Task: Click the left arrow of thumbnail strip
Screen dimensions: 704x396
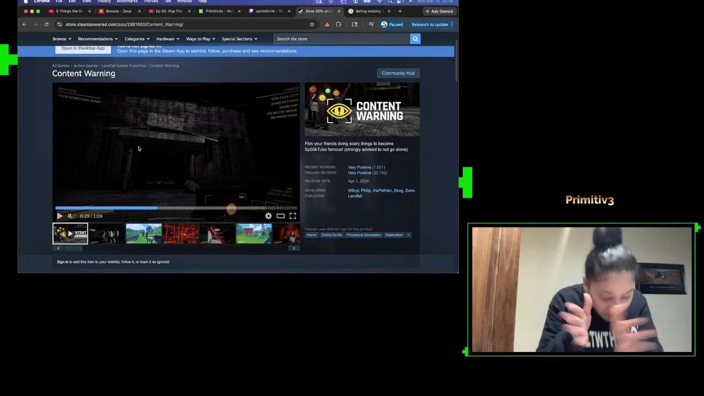Action: pyautogui.click(x=58, y=249)
